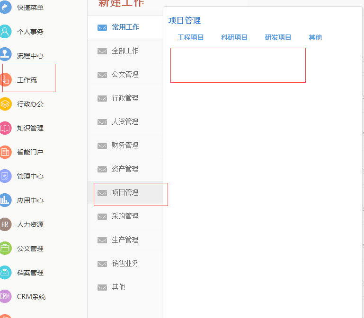364x318 pixels.
Task: Click the 流程中心 stamp icon
Action: point(5,55)
